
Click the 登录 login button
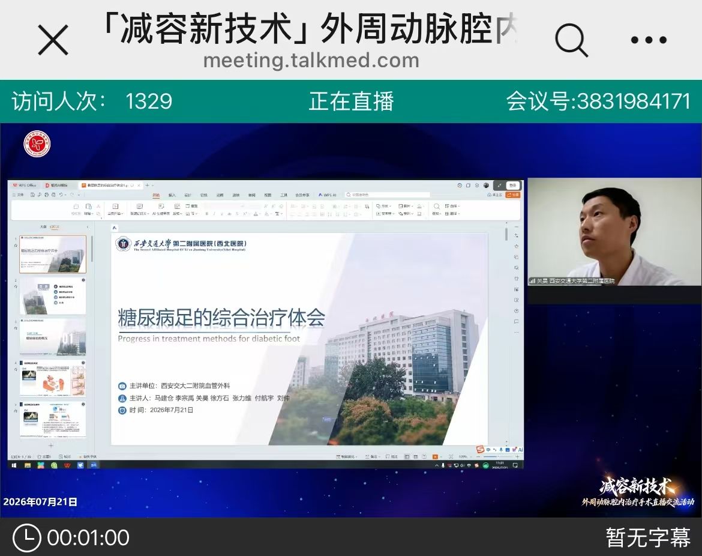coord(512,186)
